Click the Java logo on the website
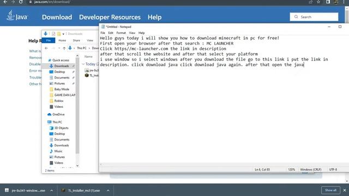 click(17, 16)
